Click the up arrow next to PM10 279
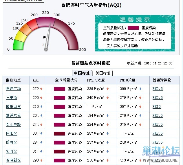The image size is (183, 165). click(140, 98)
